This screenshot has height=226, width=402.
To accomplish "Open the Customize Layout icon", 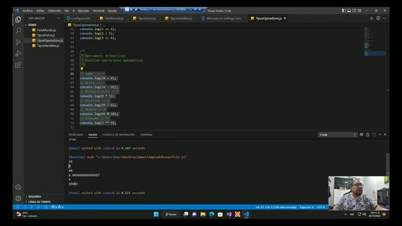I will (359, 11).
